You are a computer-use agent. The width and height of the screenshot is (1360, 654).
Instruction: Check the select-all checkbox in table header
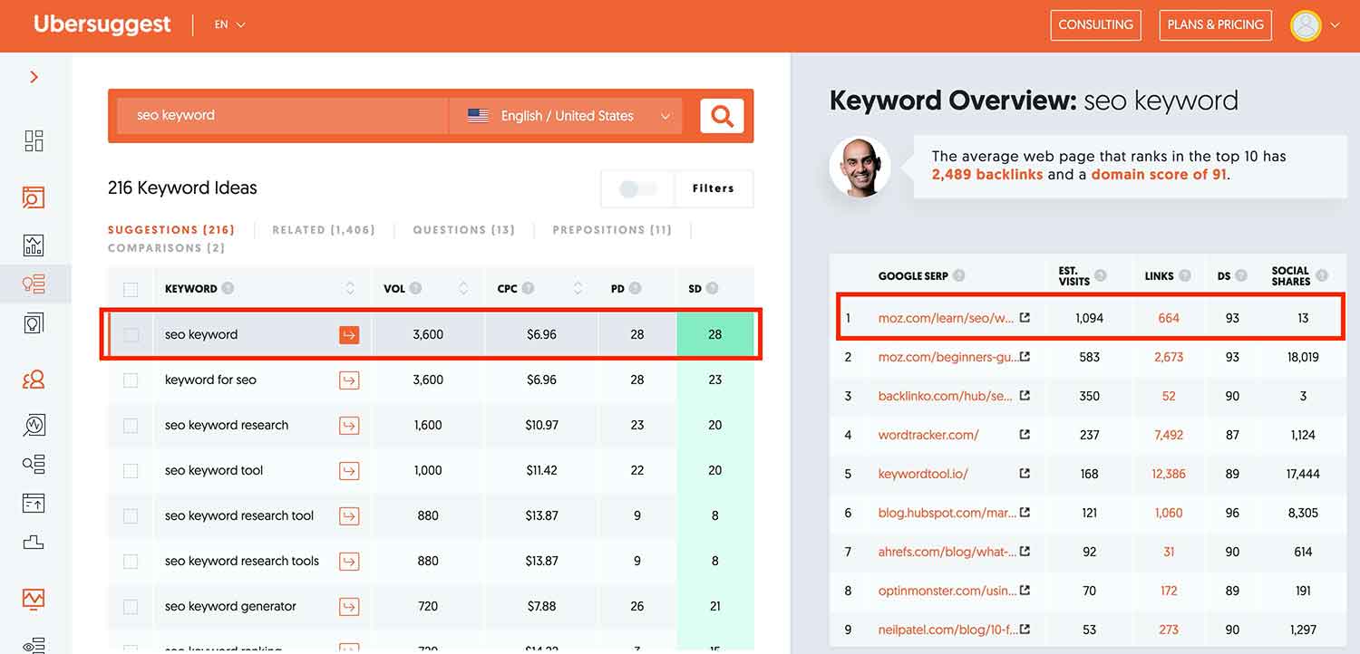click(131, 290)
